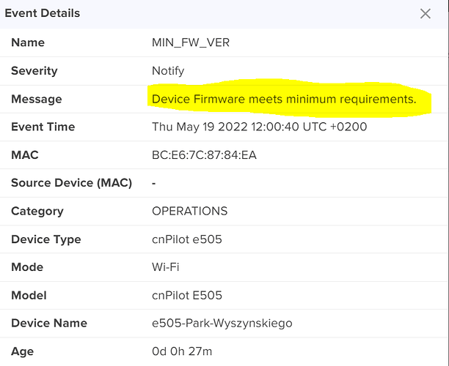The width and height of the screenshot is (449, 366).
Task: Click the Source Device (MAC) dash value
Action: tap(154, 183)
